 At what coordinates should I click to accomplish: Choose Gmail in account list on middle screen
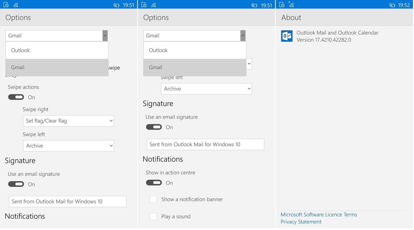pyautogui.click(x=195, y=67)
